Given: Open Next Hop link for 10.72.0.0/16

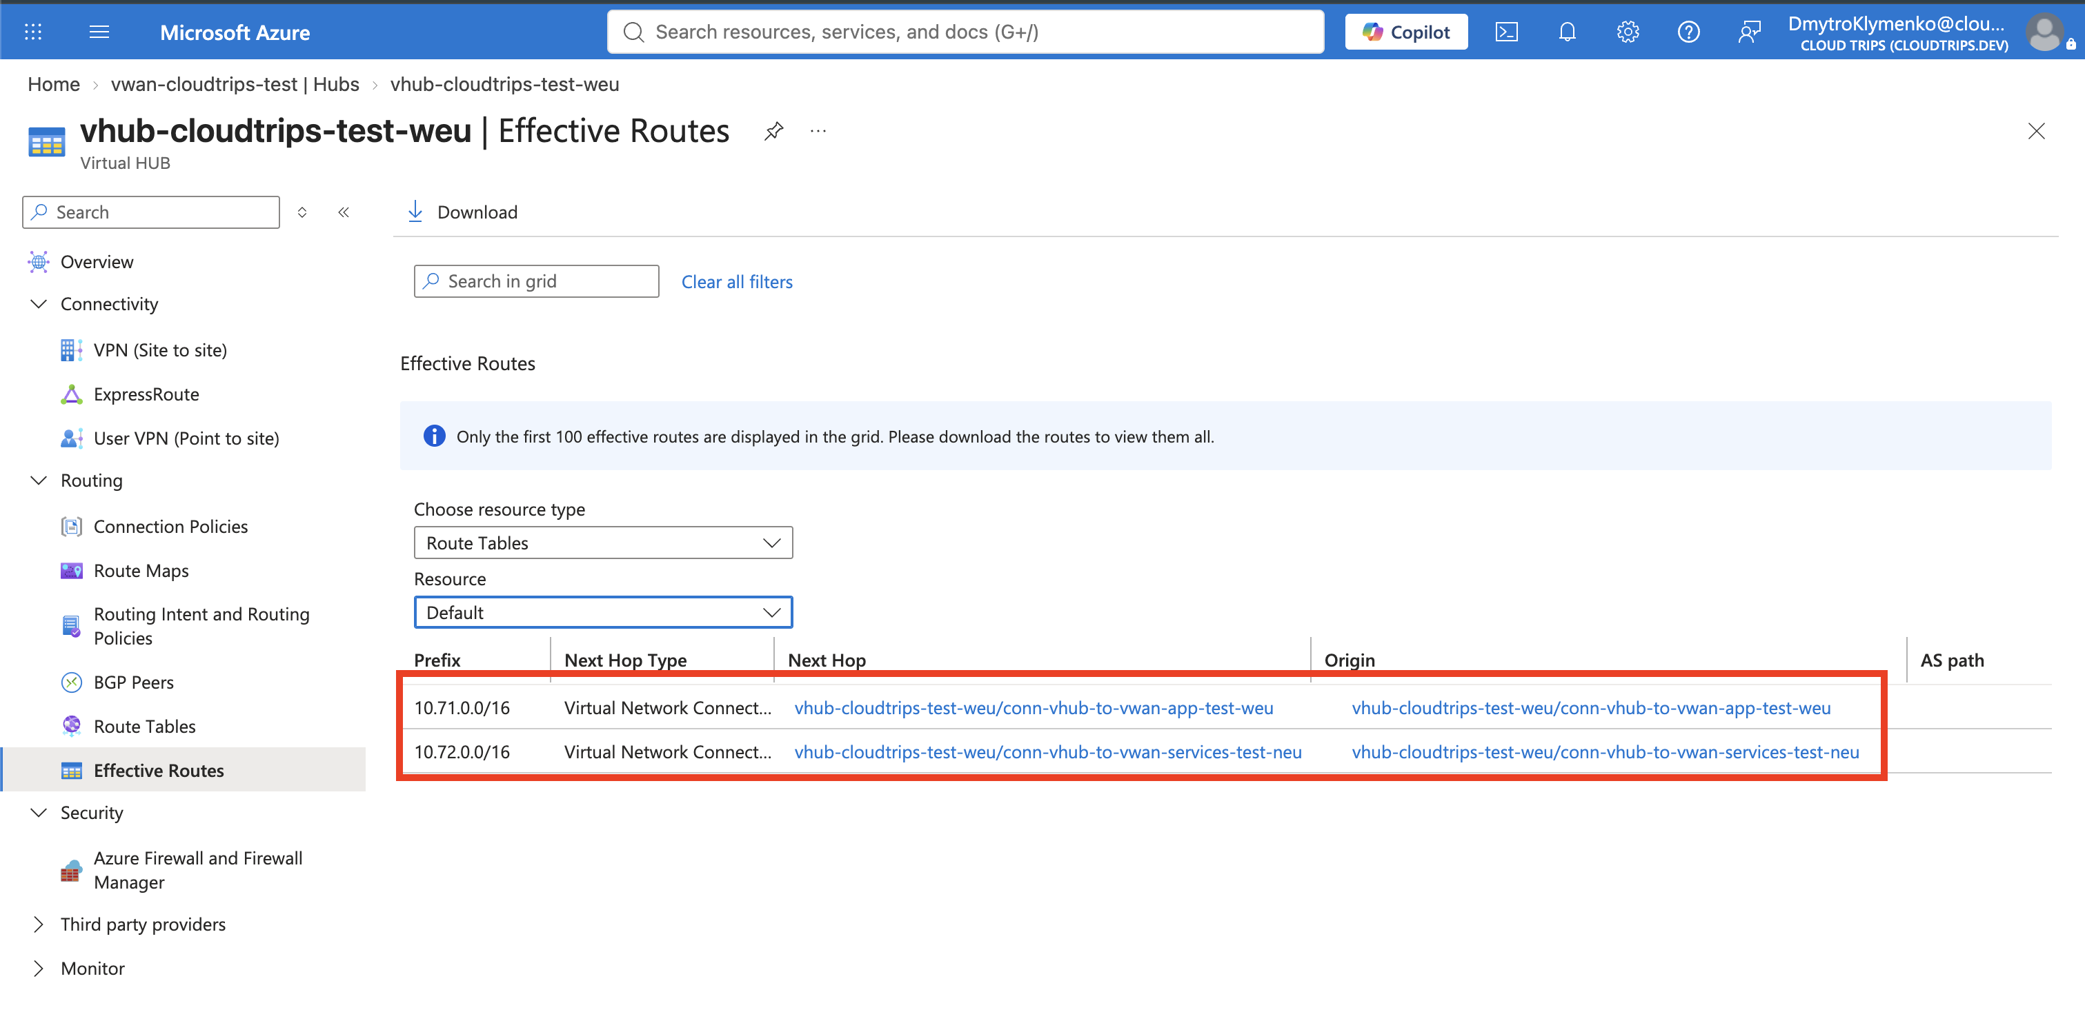Looking at the screenshot, I should 1048,751.
